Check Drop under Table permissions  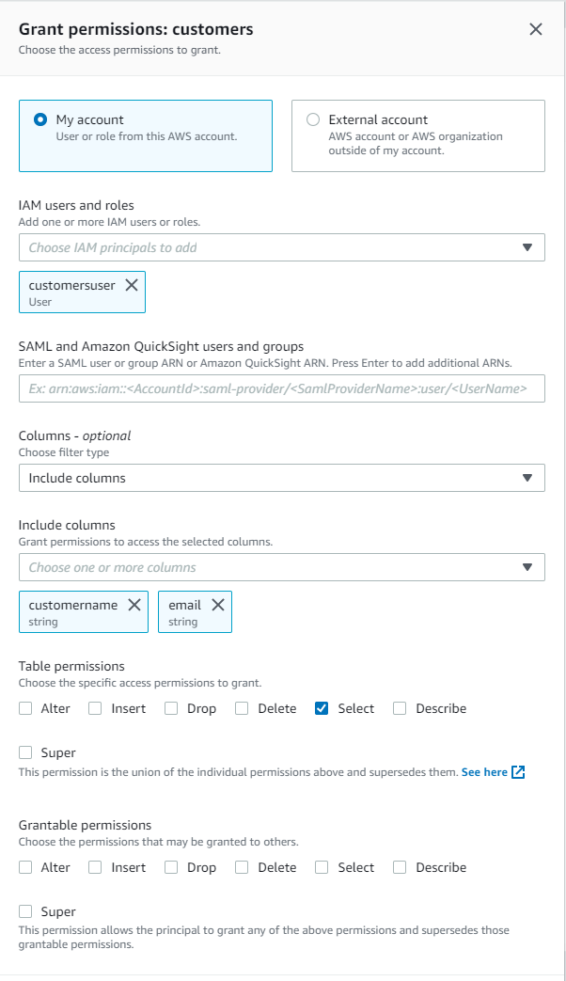[x=171, y=708]
